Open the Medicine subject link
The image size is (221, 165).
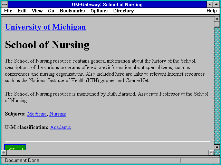coord(37,114)
